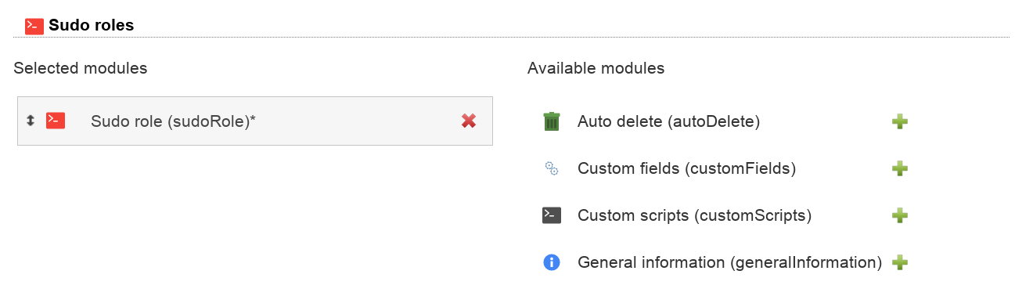This screenshot has height=296, width=1033.
Task: Click the Sudo roles section heading
Action: 91,25
